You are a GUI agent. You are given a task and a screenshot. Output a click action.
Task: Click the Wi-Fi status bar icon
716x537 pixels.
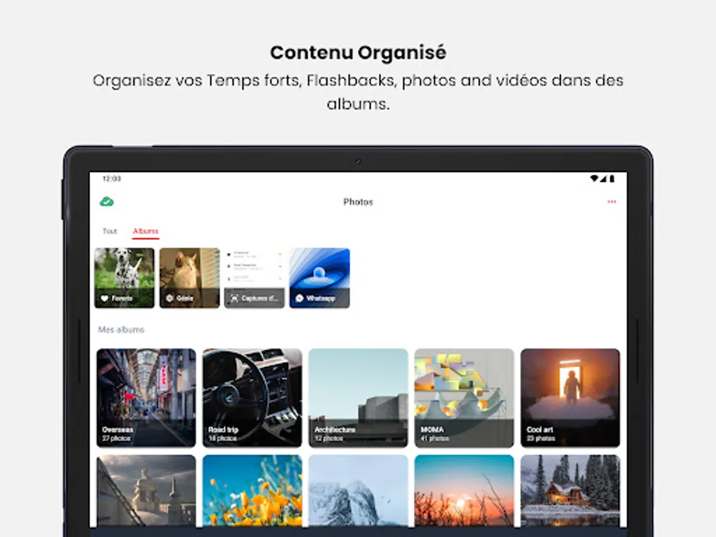pyautogui.click(x=594, y=178)
